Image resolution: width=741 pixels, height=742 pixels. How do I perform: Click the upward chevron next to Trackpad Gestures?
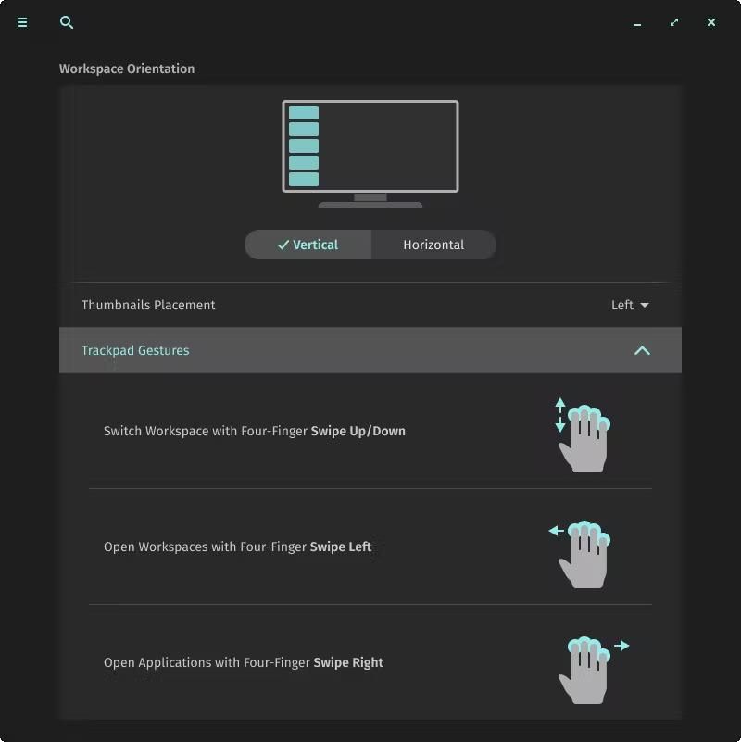(x=642, y=351)
